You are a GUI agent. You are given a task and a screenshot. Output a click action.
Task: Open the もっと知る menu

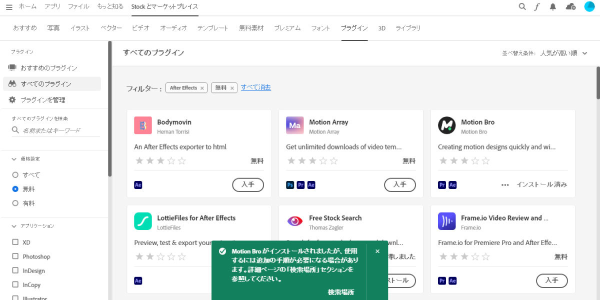(110, 6)
